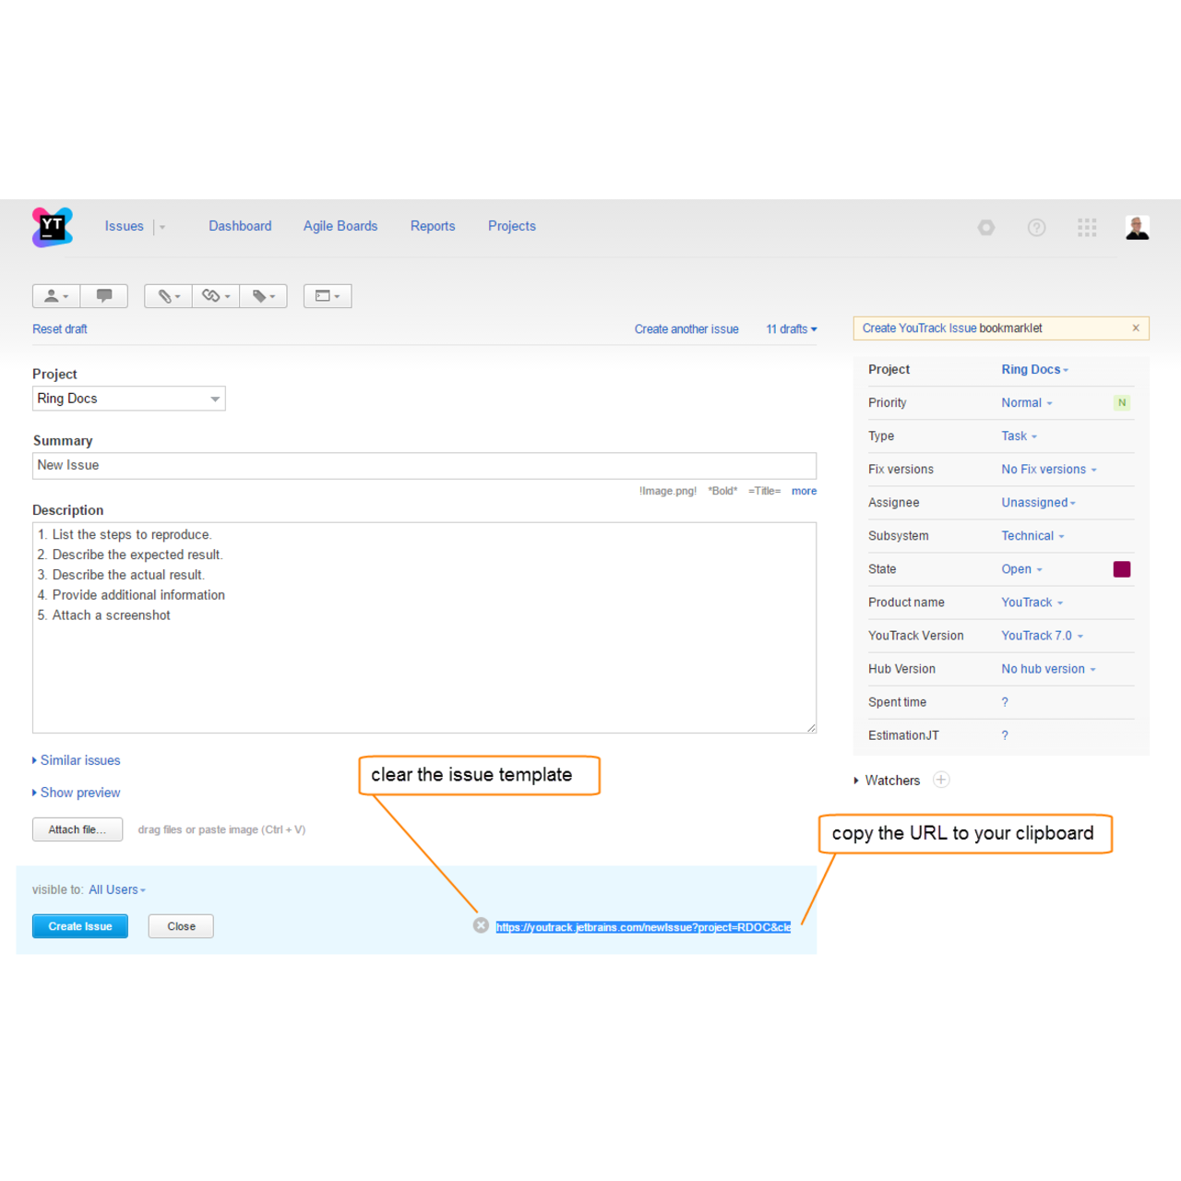Click the Open state color swatch

tap(1122, 569)
